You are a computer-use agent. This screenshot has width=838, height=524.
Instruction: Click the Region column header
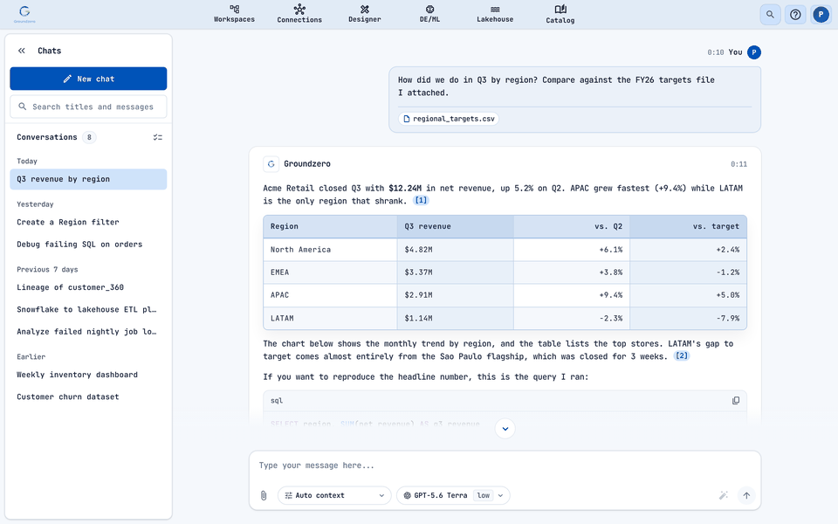pyautogui.click(x=330, y=227)
